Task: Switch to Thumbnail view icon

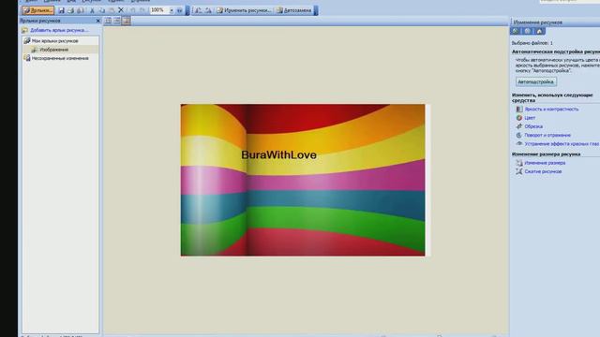Action: [x=109, y=21]
